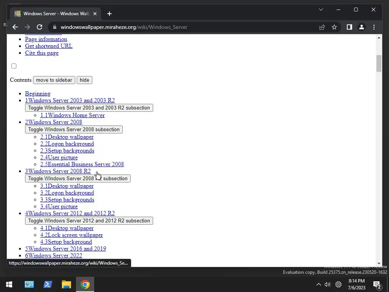
Task: Go to section 5 Windows Server 2016 and 2019
Action: 65,249
